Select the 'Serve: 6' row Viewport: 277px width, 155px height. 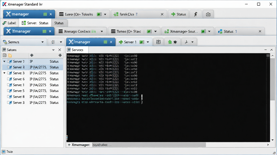[x=32, y=79]
